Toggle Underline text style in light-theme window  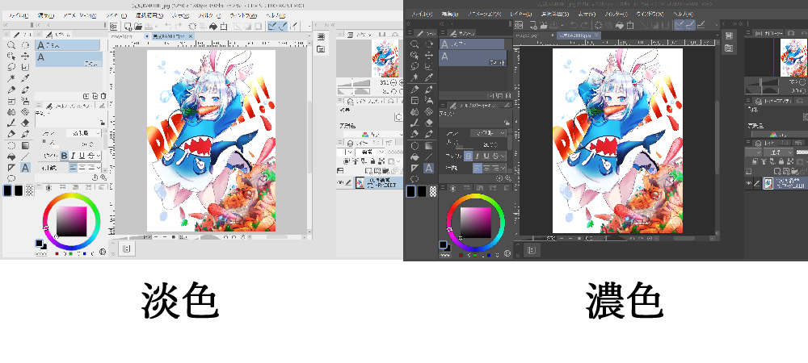pyautogui.click(x=82, y=156)
